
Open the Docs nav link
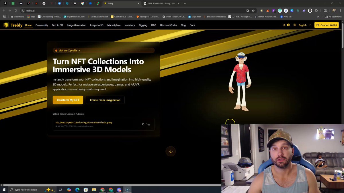pos(192,25)
